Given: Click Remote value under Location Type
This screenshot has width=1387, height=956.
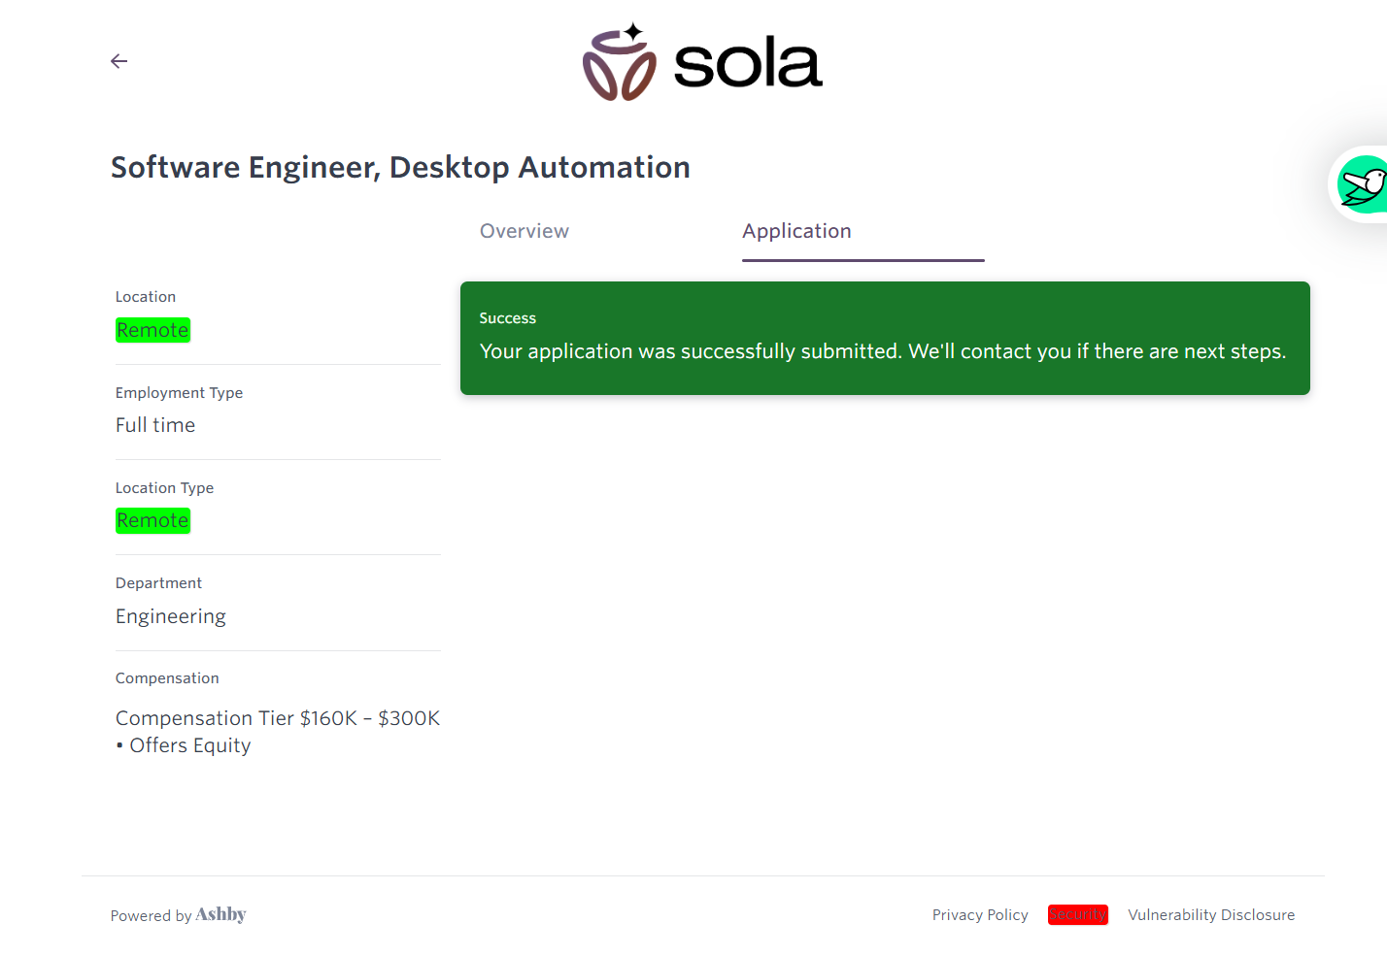Looking at the screenshot, I should pos(152,520).
